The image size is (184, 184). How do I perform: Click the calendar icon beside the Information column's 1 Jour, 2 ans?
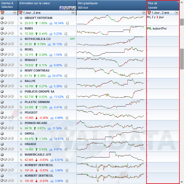21,13
